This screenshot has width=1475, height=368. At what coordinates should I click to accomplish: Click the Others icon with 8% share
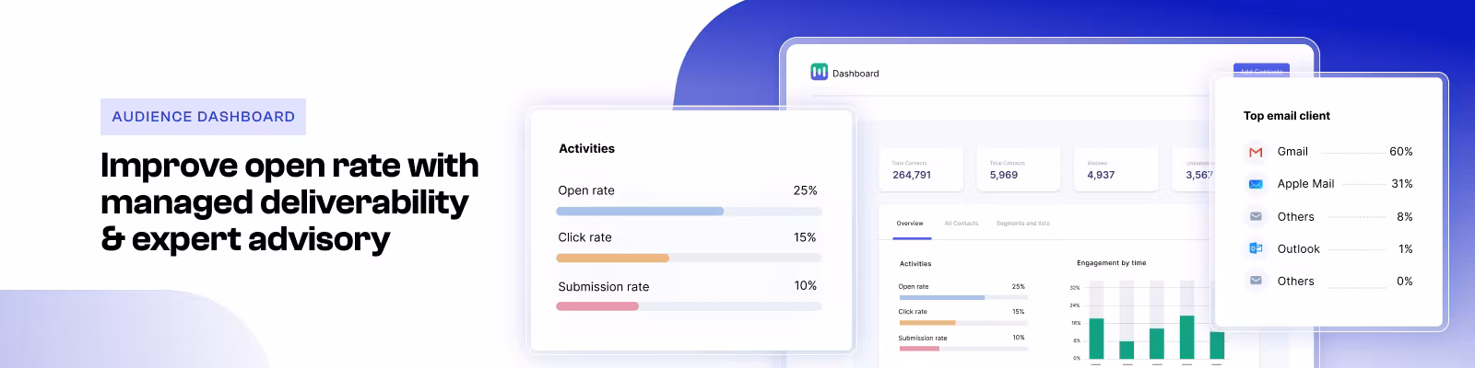point(1256,216)
